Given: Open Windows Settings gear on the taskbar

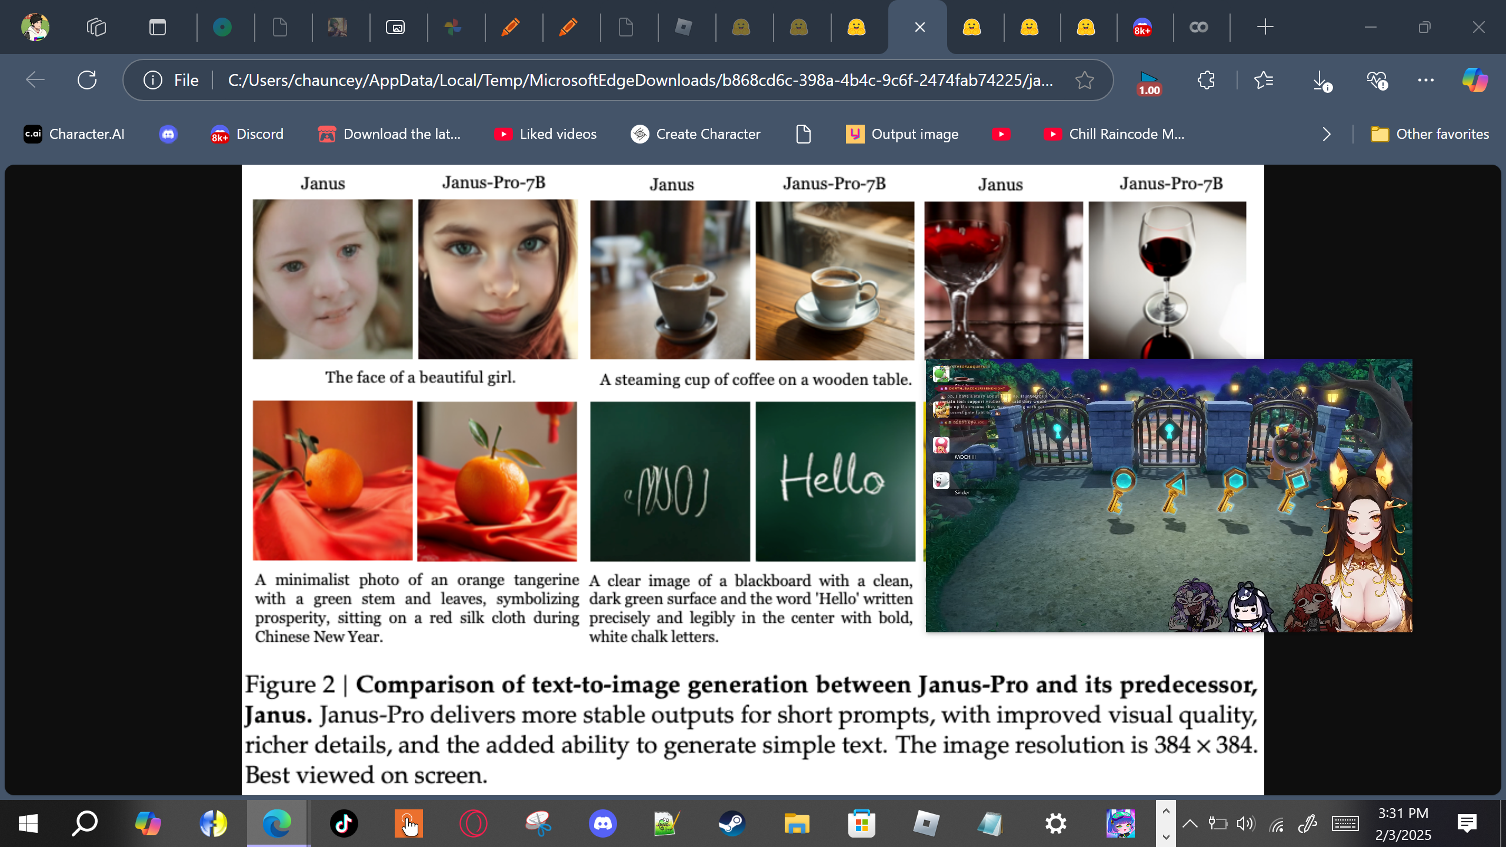Looking at the screenshot, I should (1055, 823).
